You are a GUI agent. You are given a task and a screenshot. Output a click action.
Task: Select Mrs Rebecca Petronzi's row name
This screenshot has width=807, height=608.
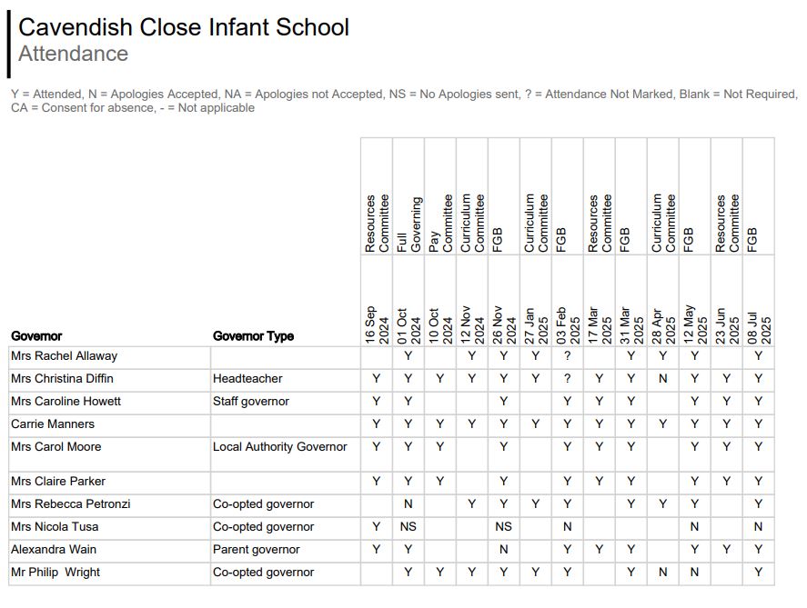click(x=70, y=504)
